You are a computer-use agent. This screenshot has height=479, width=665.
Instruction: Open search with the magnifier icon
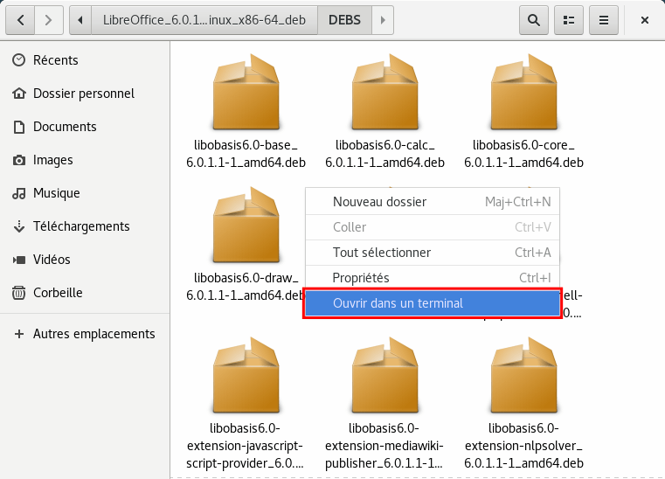pyautogui.click(x=534, y=20)
